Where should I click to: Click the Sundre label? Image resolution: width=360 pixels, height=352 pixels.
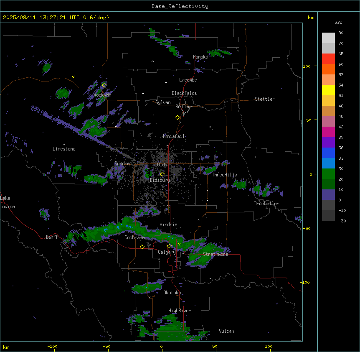[x=122, y=163]
